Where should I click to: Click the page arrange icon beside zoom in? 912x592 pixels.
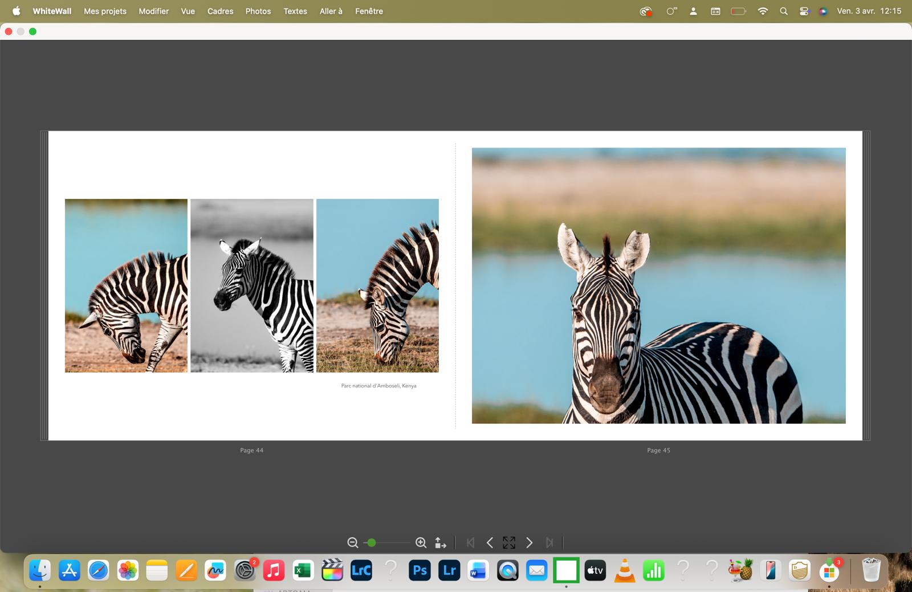(x=441, y=543)
